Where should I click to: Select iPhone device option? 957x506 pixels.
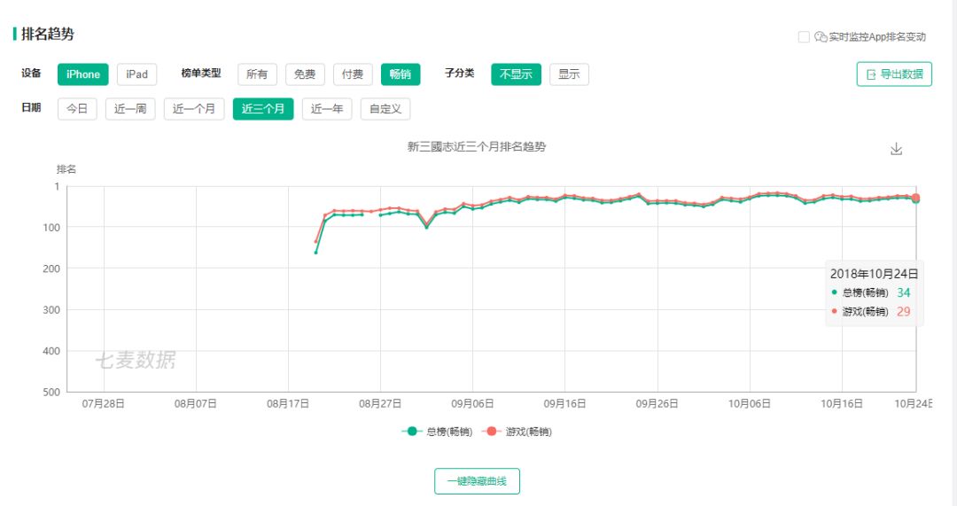[83, 74]
